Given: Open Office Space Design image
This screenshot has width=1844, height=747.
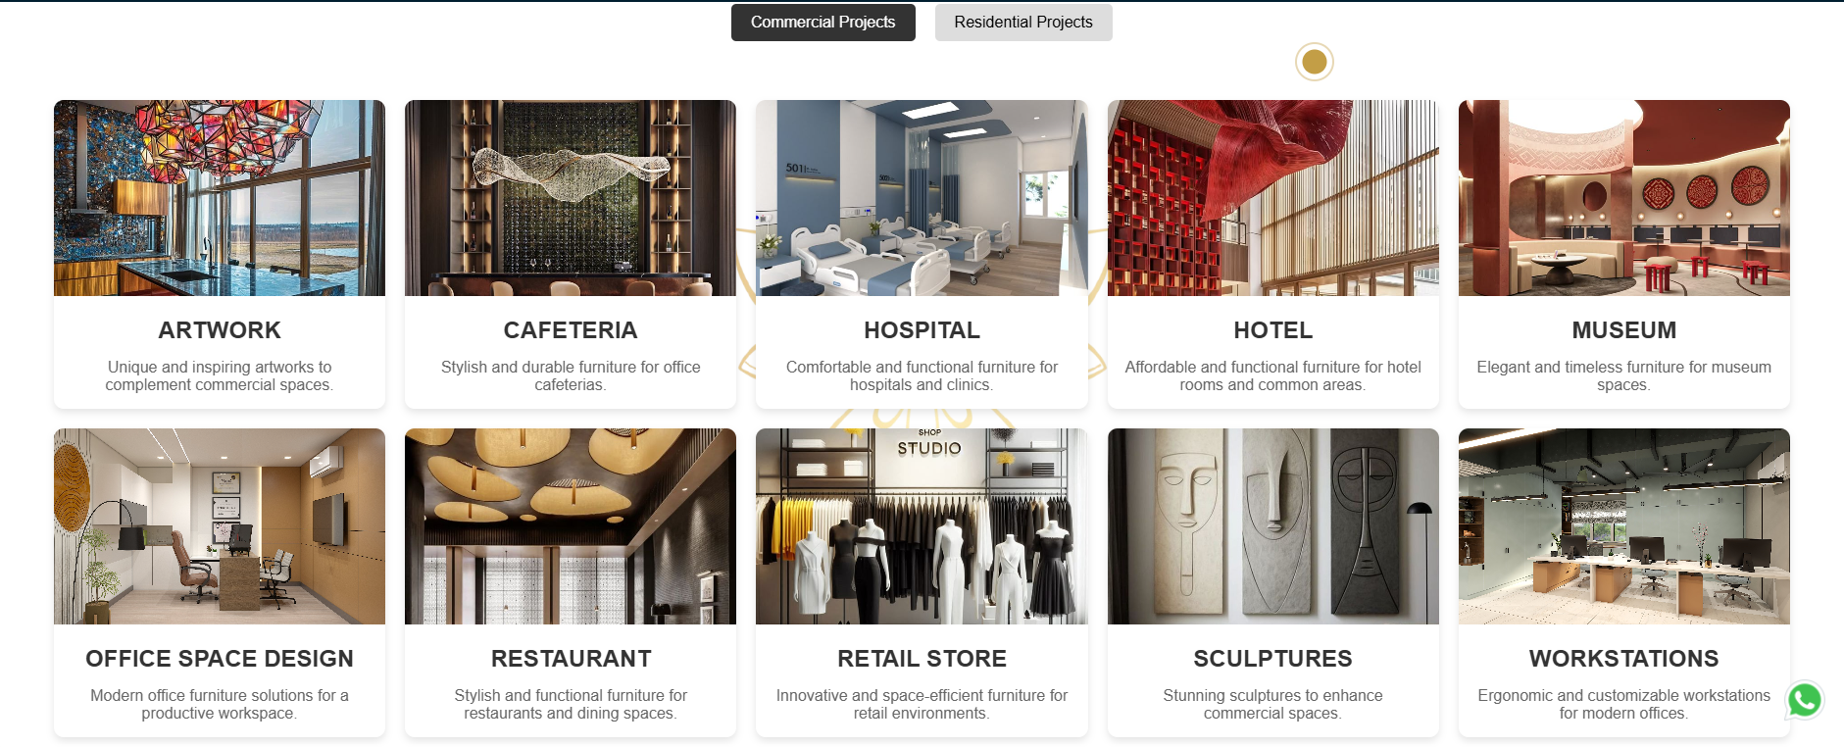Looking at the screenshot, I should [x=220, y=526].
